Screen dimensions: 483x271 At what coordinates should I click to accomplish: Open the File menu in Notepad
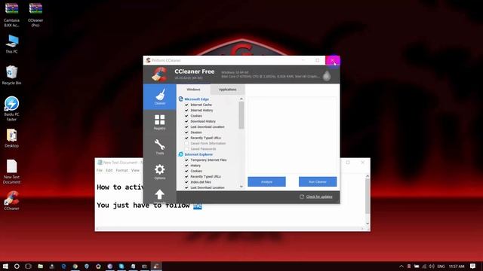point(100,170)
